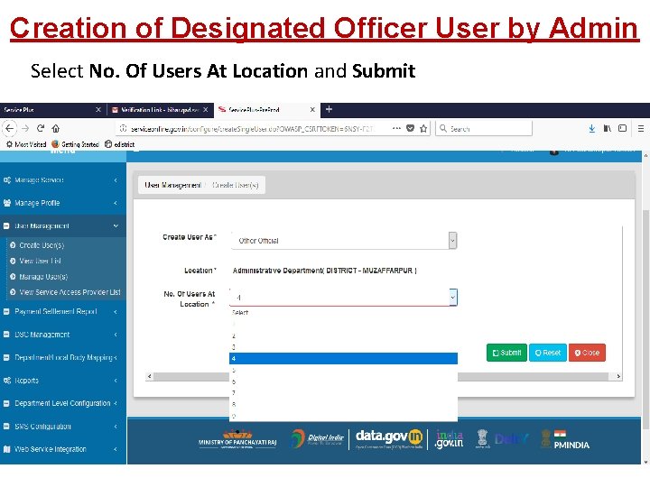Open No. Of Users At Location dropdown

click(344, 298)
